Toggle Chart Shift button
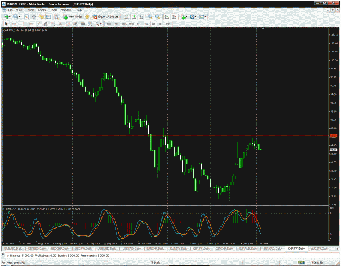341x266 pixels. 175,17
